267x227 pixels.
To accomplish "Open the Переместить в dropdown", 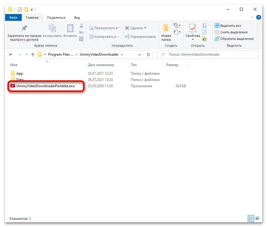I will coord(105,28).
